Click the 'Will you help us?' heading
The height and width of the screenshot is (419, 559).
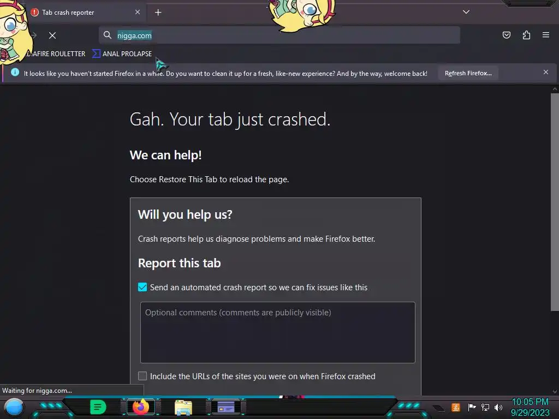(185, 214)
